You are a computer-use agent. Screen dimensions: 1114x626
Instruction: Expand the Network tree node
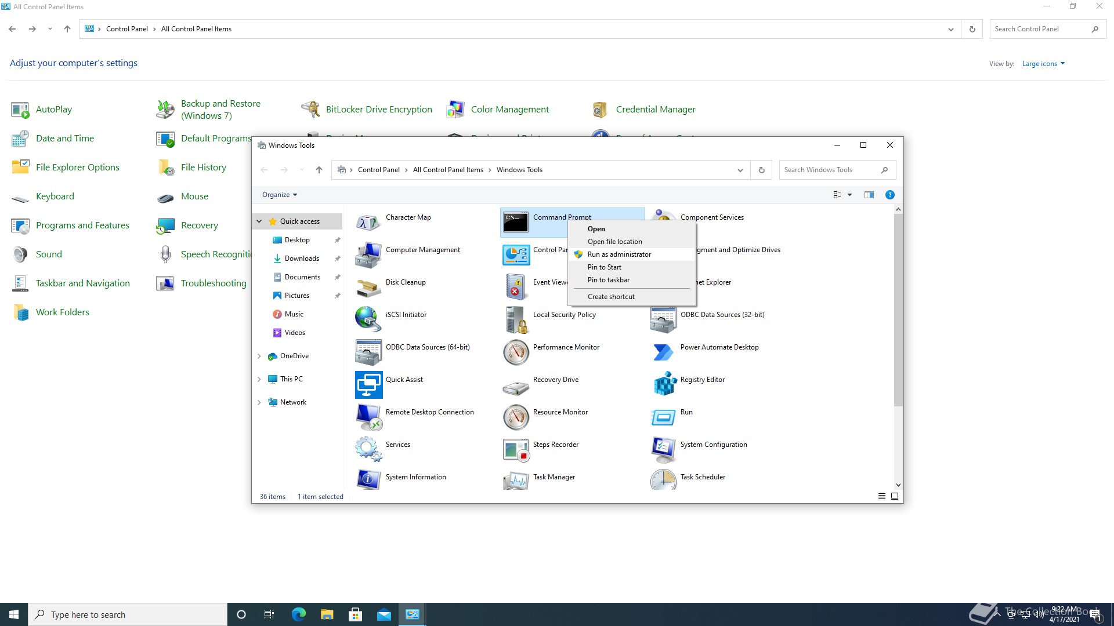(259, 402)
